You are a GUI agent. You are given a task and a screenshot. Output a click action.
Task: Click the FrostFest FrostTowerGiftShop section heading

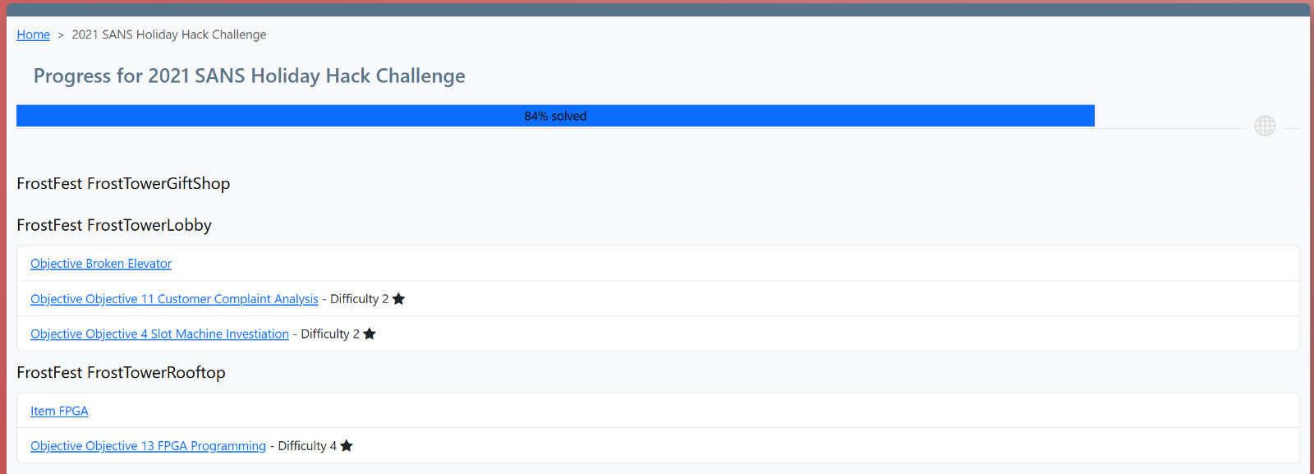[x=123, y=184]
